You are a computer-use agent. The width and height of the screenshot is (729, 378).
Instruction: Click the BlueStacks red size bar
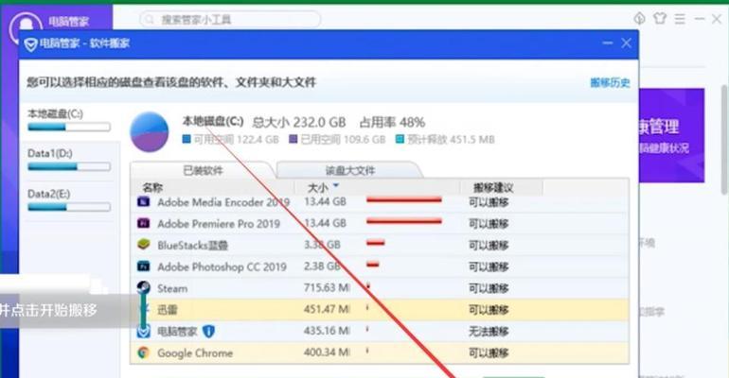[x=376, y=243]
